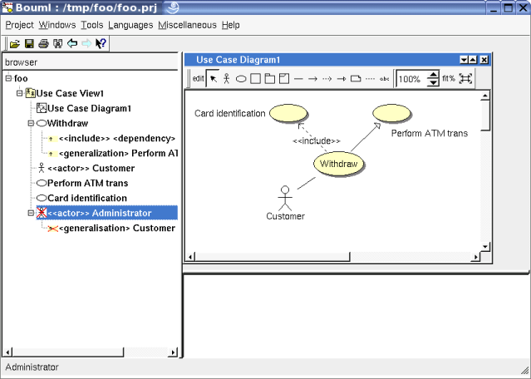
Task: Select the dotted anchor line tool
Action: click(x=370, y=79)
